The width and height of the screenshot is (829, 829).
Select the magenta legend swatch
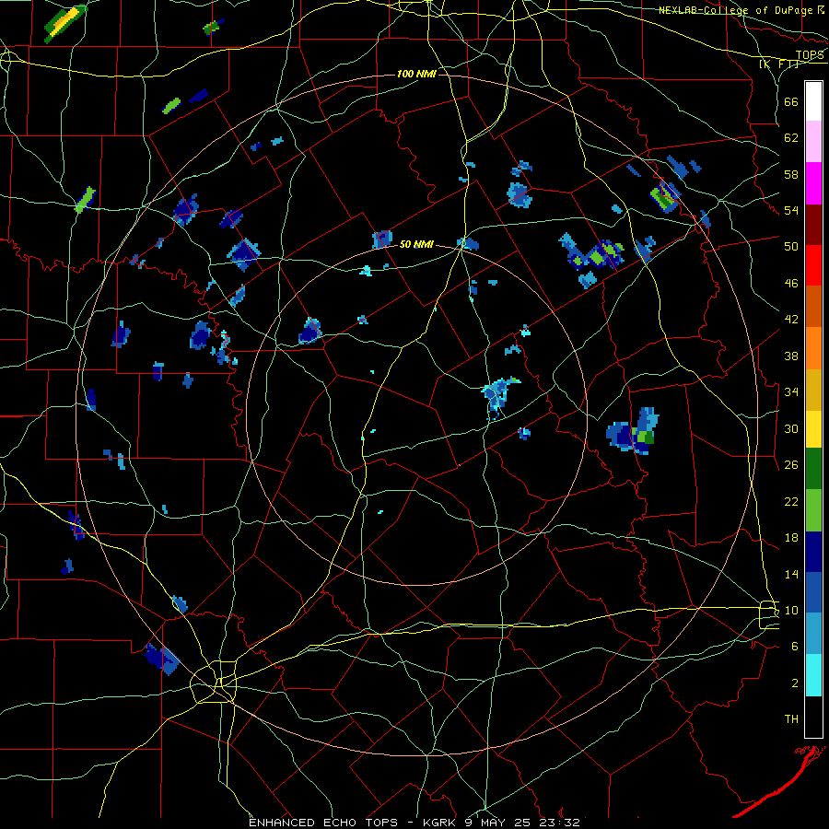pyautogui.click(x=813, y=183)
